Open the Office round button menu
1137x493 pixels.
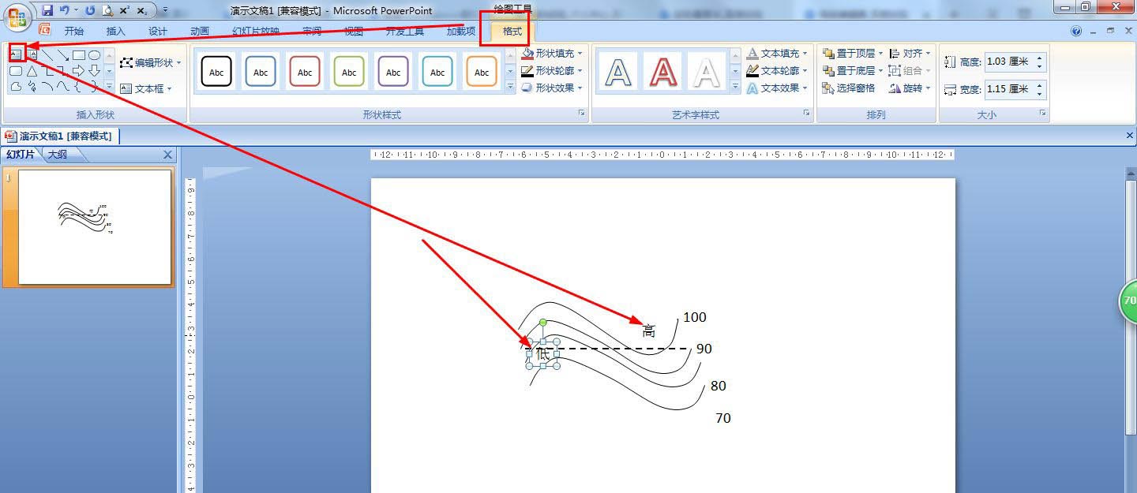pyautogui.click(x=17, y=17)
